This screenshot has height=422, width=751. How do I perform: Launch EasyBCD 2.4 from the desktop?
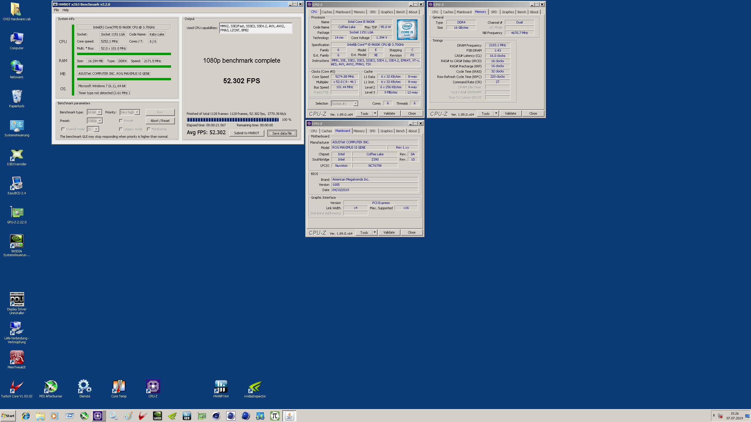16,186
